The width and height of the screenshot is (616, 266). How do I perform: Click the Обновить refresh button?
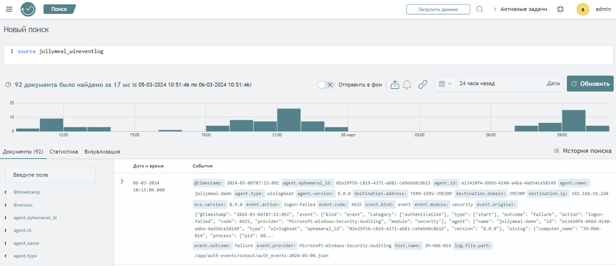coord(590,84)
